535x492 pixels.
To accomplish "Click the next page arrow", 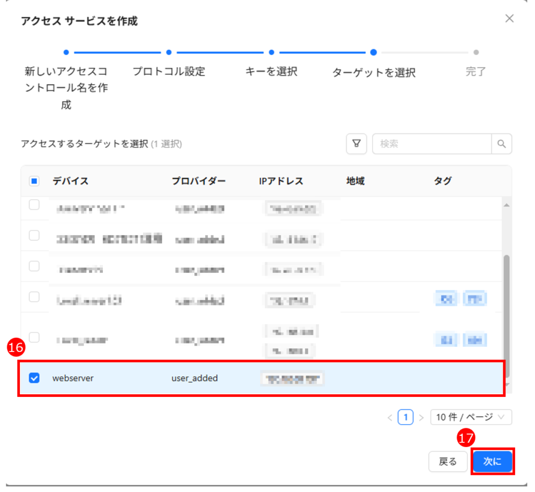I will (x=421, y=417).
